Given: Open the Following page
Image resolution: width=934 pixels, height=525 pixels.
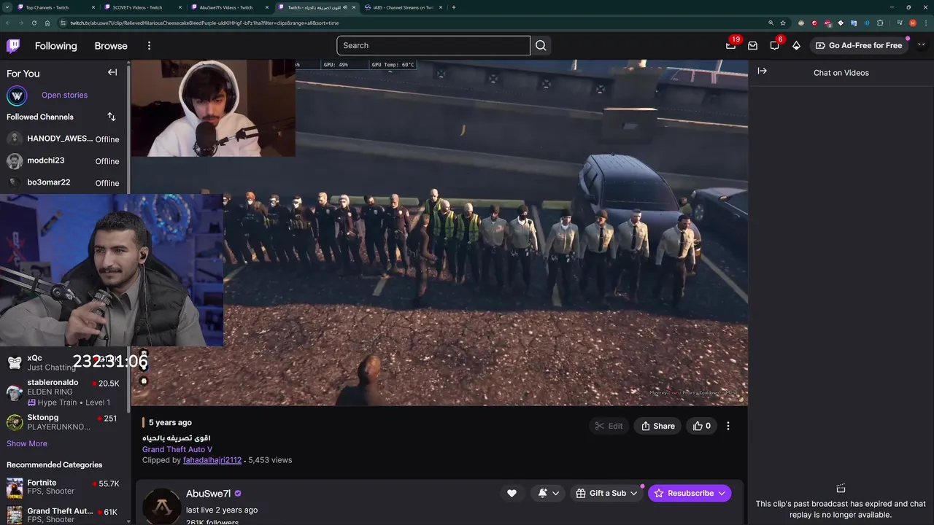Looking at the screenshot, I should 55,45.
